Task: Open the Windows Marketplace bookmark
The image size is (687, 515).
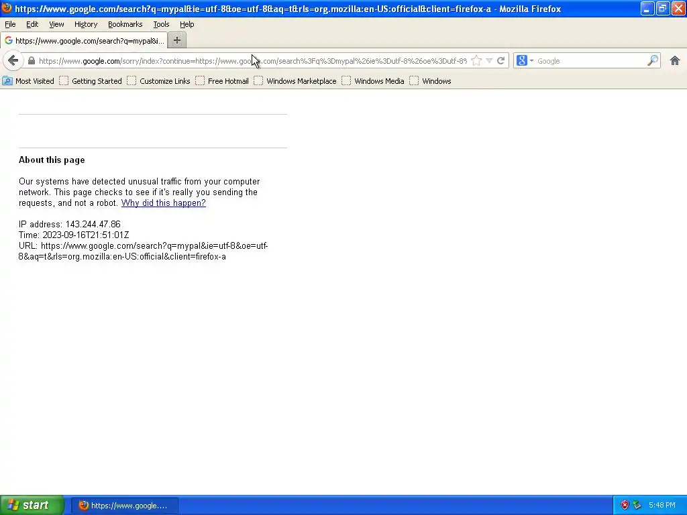Action: pos(295,81)
